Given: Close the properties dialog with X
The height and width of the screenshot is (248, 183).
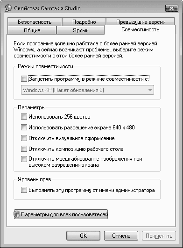Looking at the screenshot, I should (x=172, y=8).
